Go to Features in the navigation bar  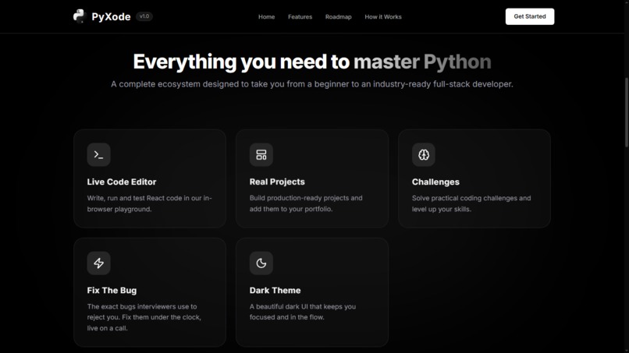(x=300, y=17)
